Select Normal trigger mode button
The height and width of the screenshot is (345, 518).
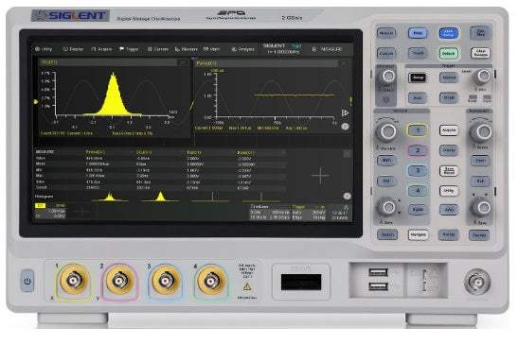tap(449, 78)
